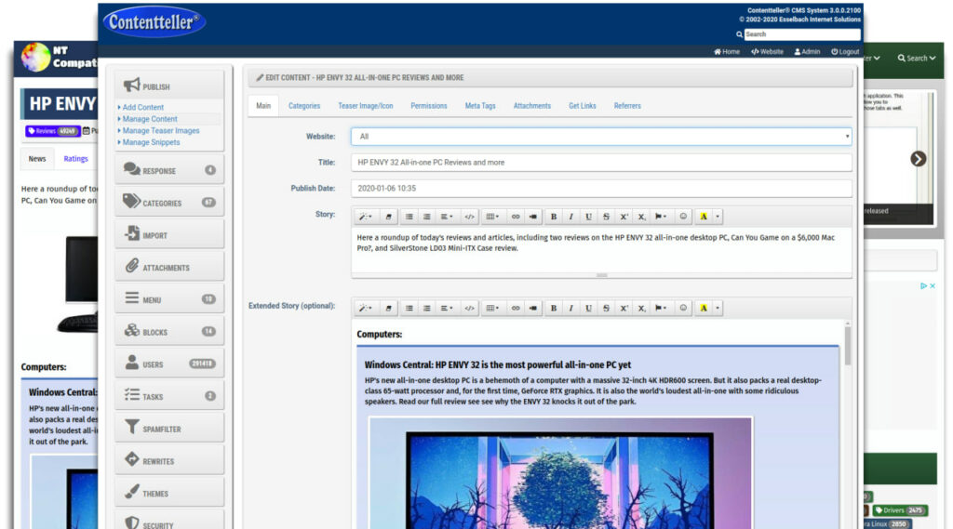Open the Website combo box set to All
The width and height of the screenshot is (953, 529).
click(601, 137)
